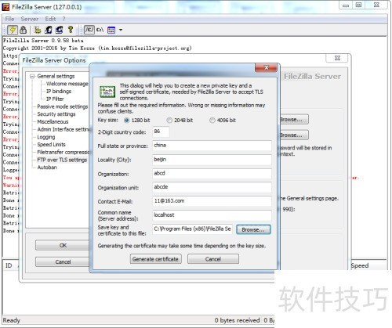Click the '0 bytes received' status text
The height and width of the screenshot is (328, 392).
tap(237, 320)
